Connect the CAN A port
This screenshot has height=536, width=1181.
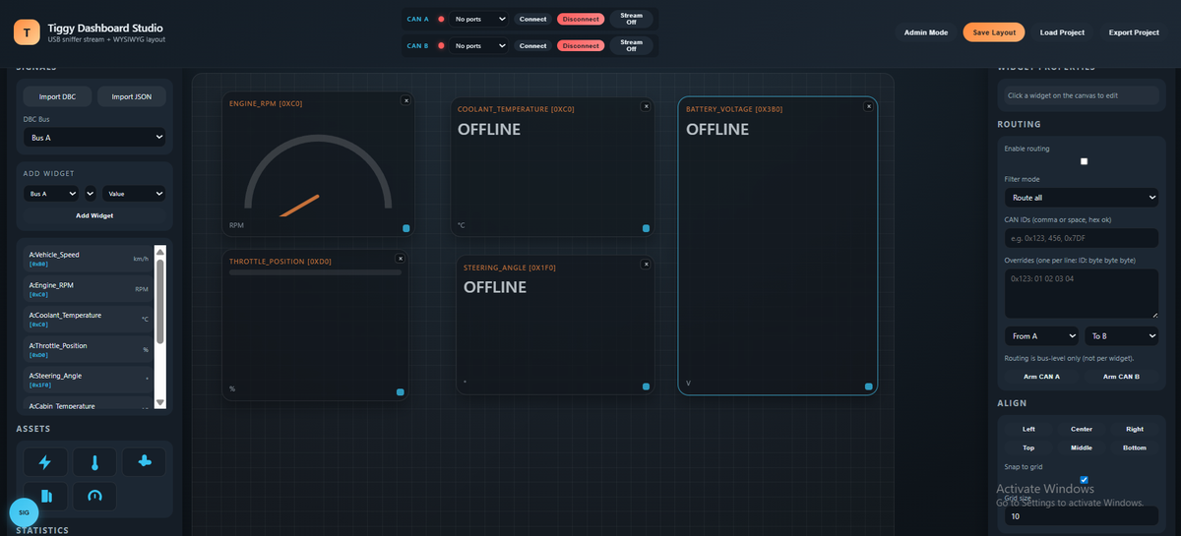click(x=532, y=19)
